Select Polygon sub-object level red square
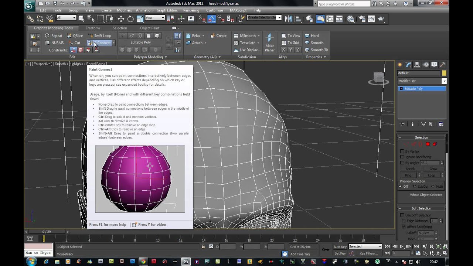Viewport: 473px width, 266px height. click(428, 144)
